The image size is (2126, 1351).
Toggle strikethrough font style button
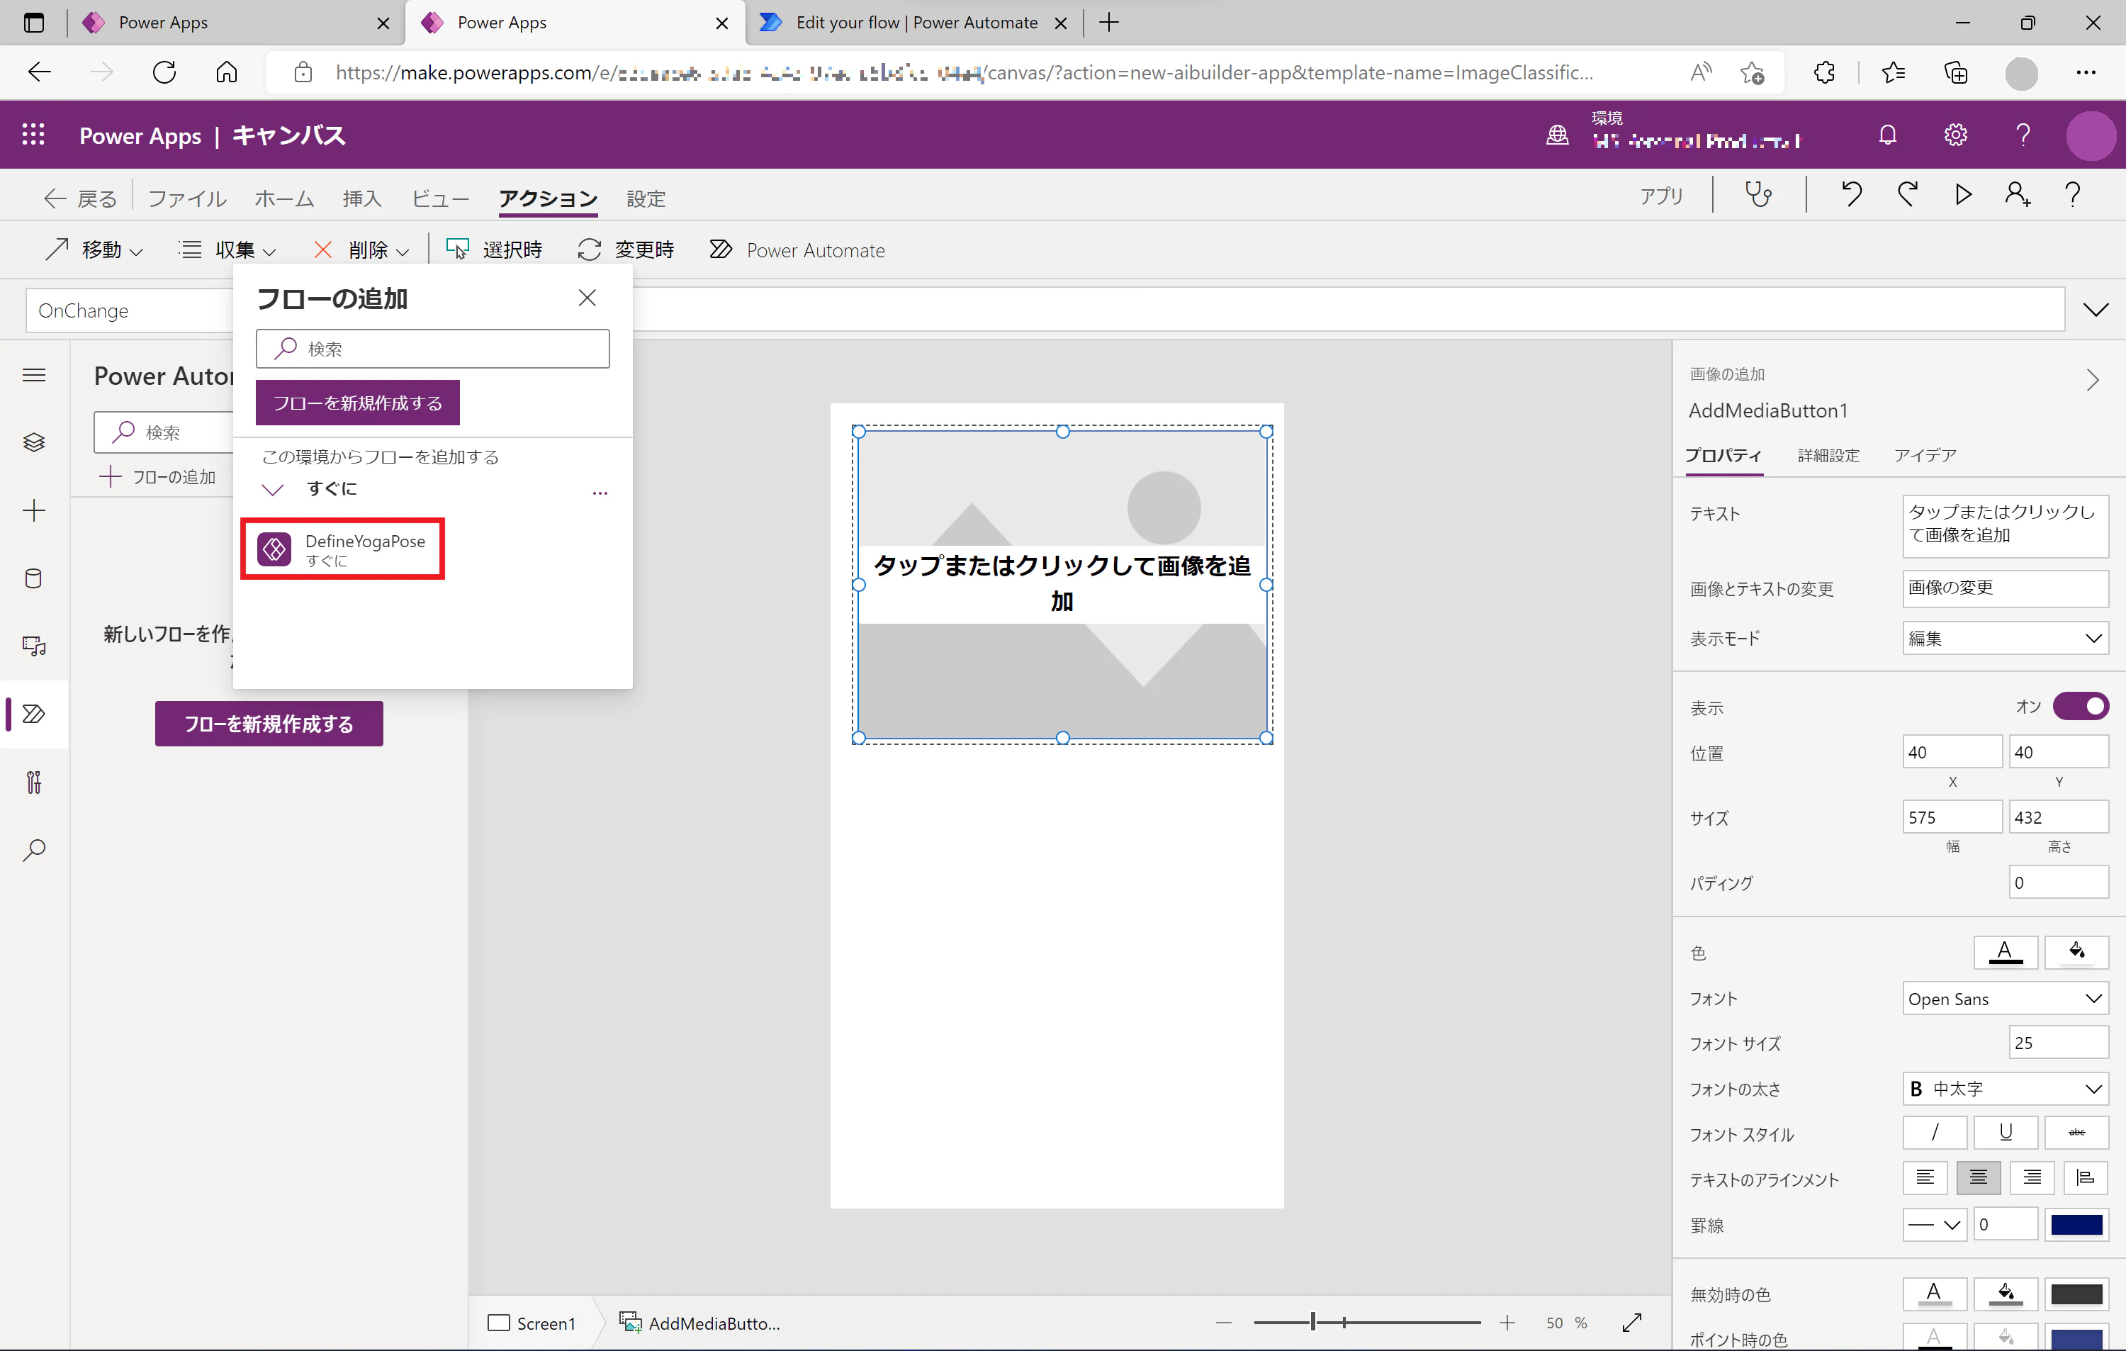tap(2076, 1133)
